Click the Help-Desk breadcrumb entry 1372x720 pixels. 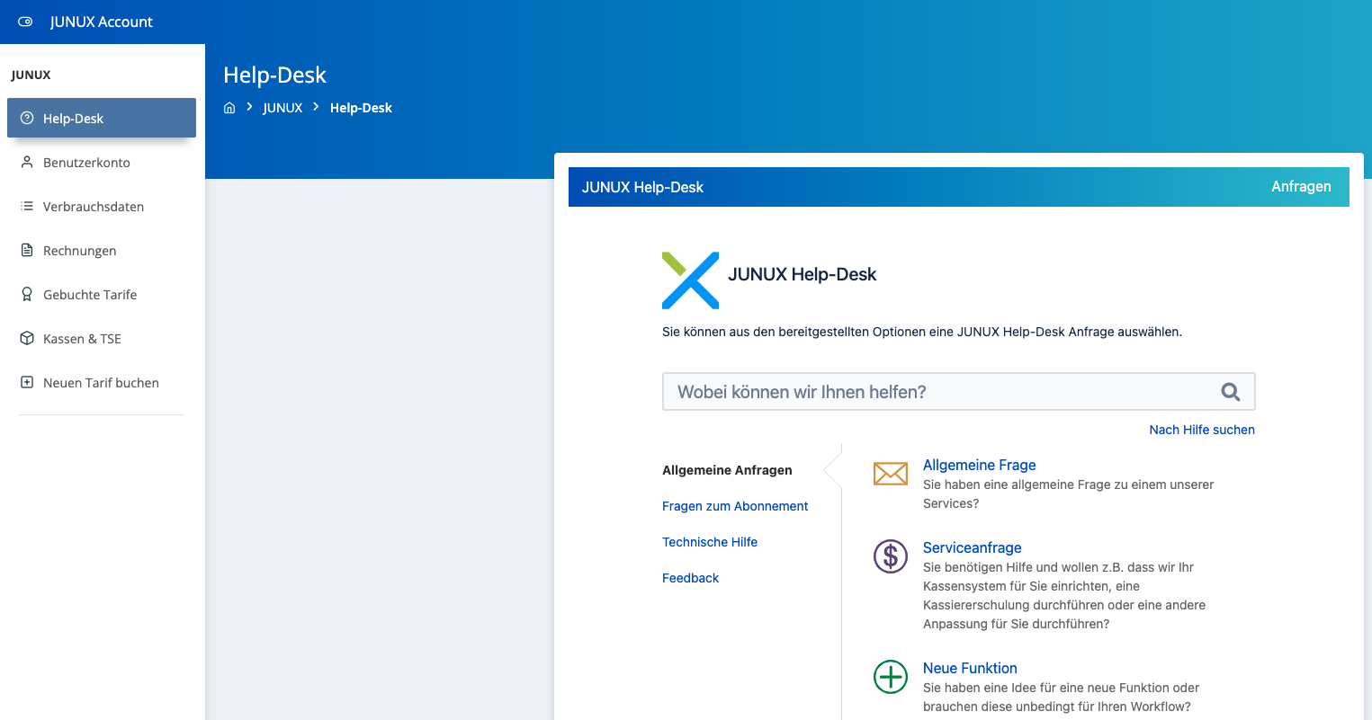tap(361, 108)
